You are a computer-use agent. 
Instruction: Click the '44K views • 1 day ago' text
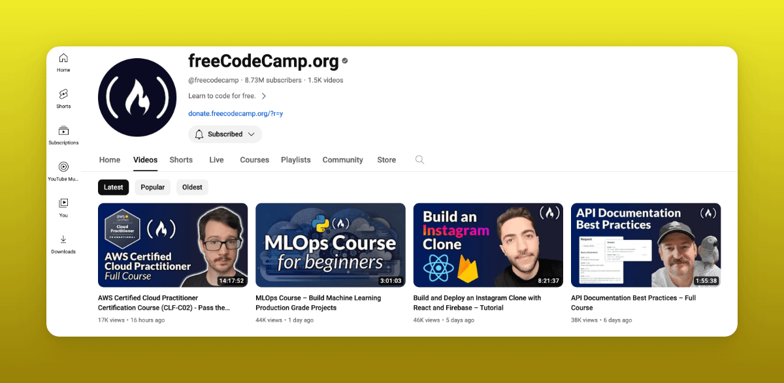tap(285, 320)
